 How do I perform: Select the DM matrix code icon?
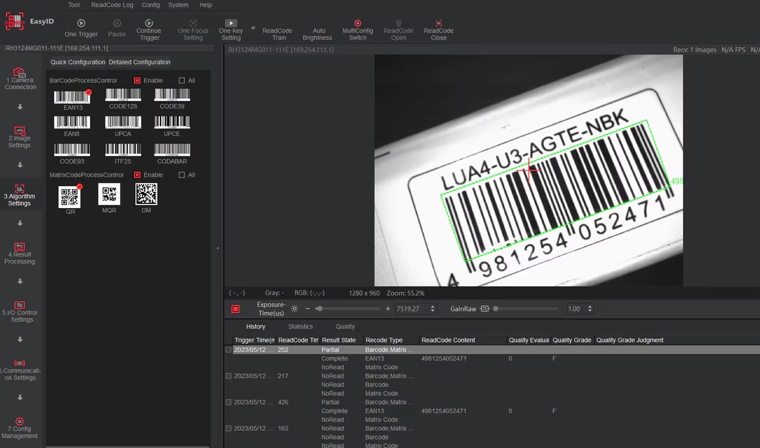146,194
